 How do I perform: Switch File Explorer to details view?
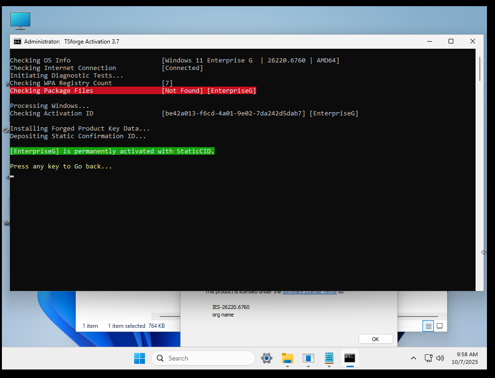click(428, 326)
